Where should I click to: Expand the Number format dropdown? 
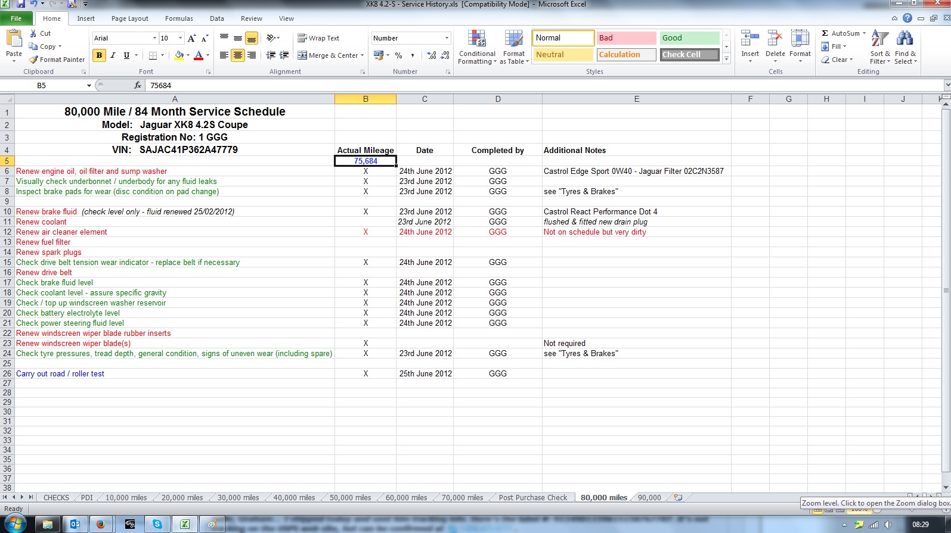tap(447, 38)
